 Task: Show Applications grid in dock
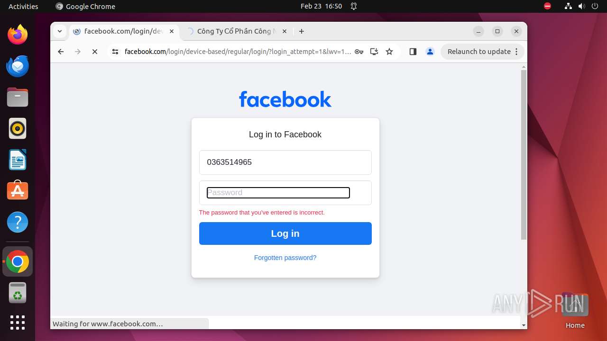[x=18, y=323]
